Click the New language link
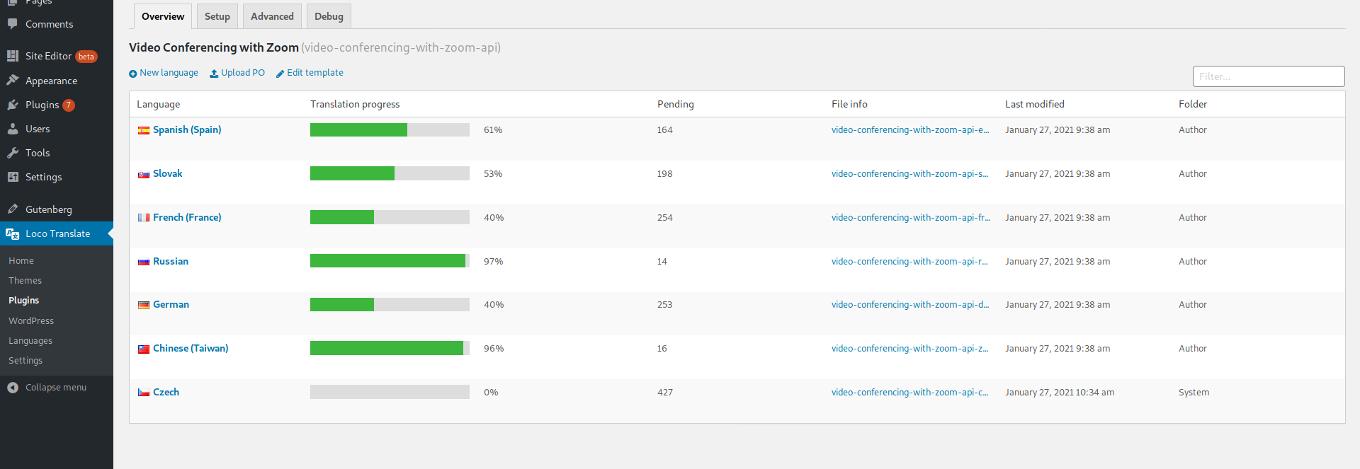Viewport: 1360px width, 469px height. coord(169,73)
